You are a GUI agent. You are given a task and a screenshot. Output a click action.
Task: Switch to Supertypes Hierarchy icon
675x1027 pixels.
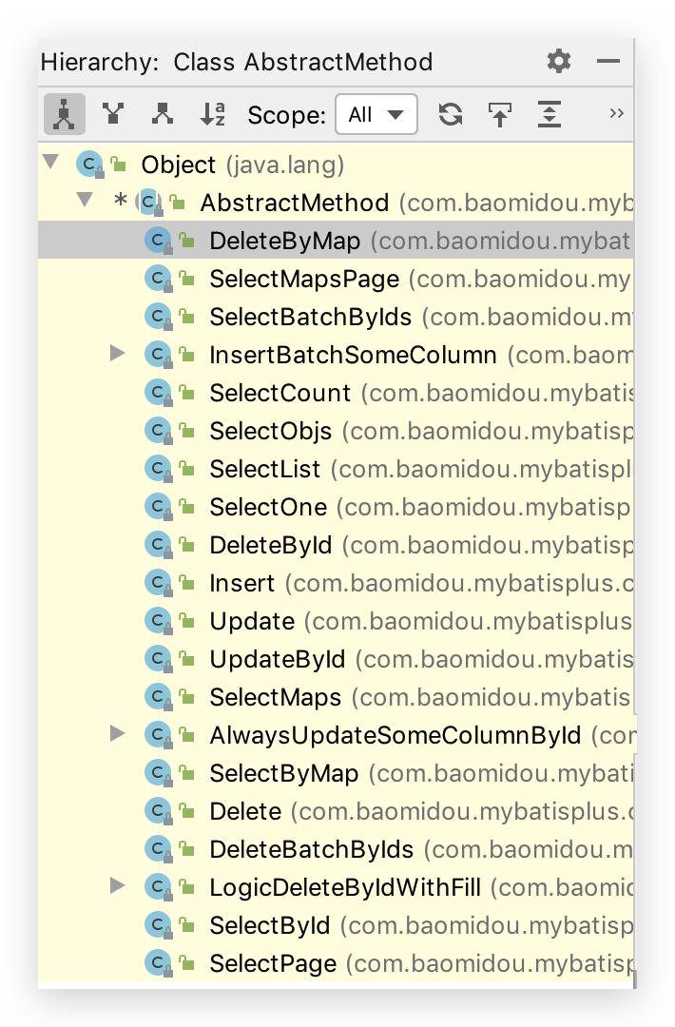pyautogui.click(x=113, y=115)
